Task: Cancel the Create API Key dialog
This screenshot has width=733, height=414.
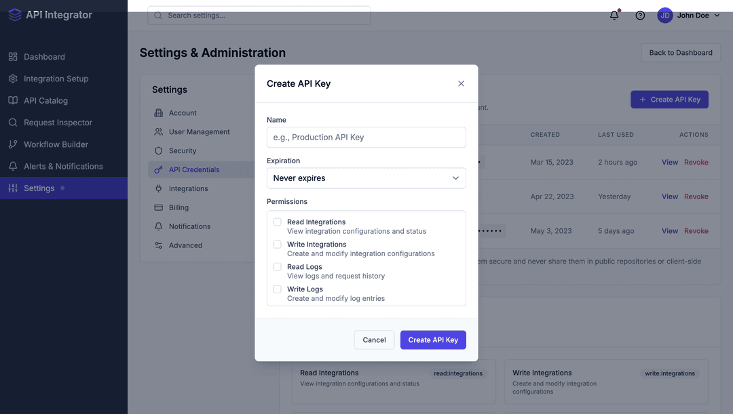Action: coord(374,339)
